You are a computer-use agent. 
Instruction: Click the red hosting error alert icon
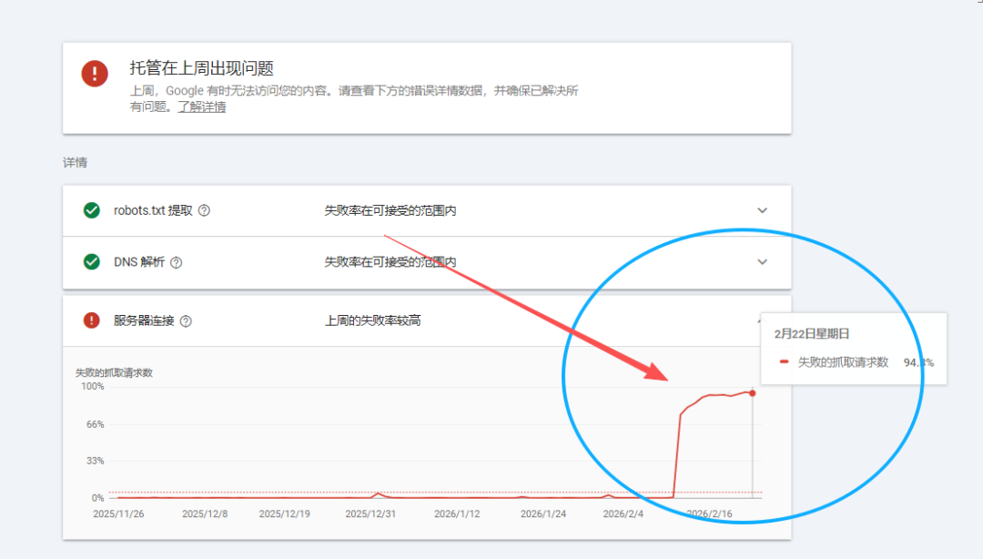click(x=95, y=74)
